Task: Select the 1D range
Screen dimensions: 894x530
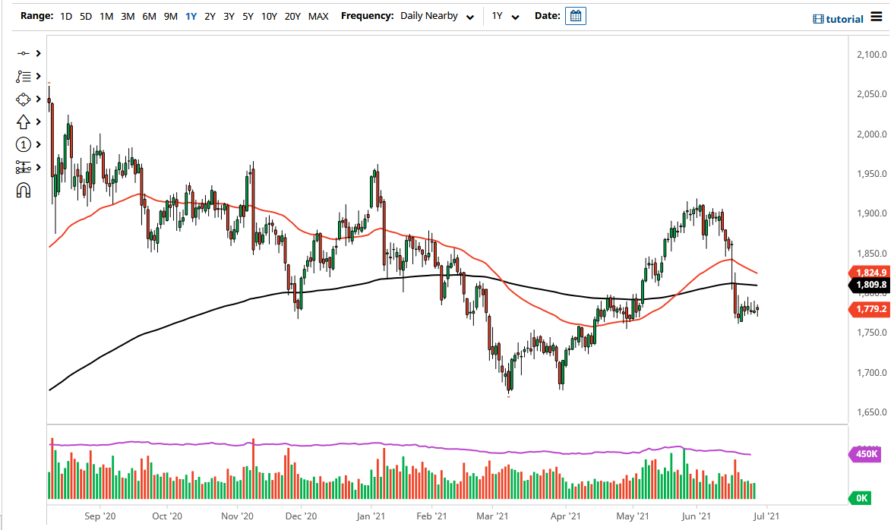Action: (x=66, y=17)
